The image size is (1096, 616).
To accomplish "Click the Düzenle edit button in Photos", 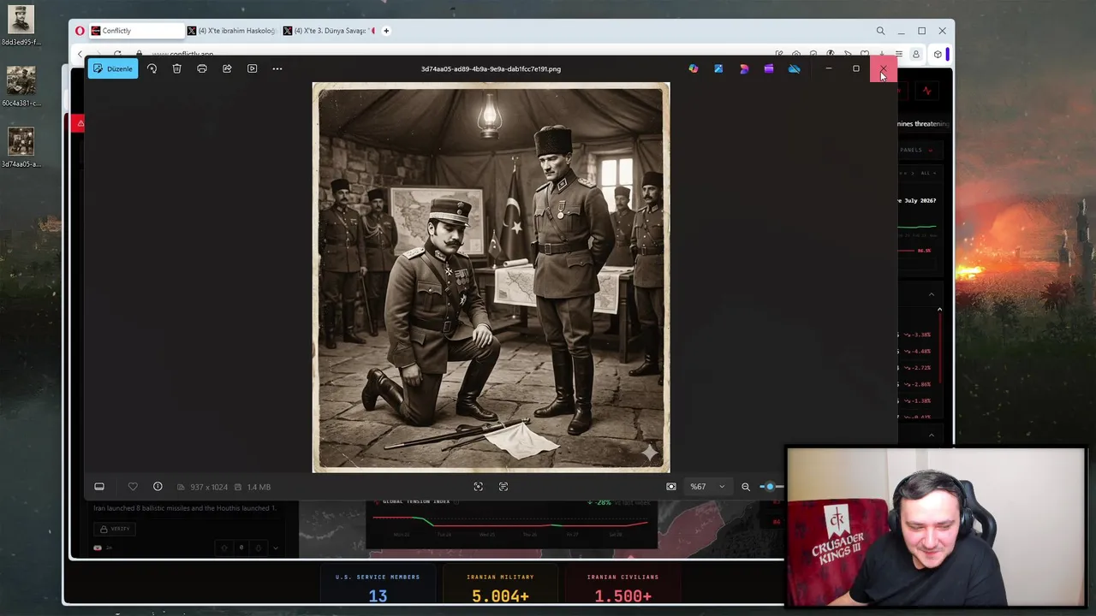I will coord(113,68).
